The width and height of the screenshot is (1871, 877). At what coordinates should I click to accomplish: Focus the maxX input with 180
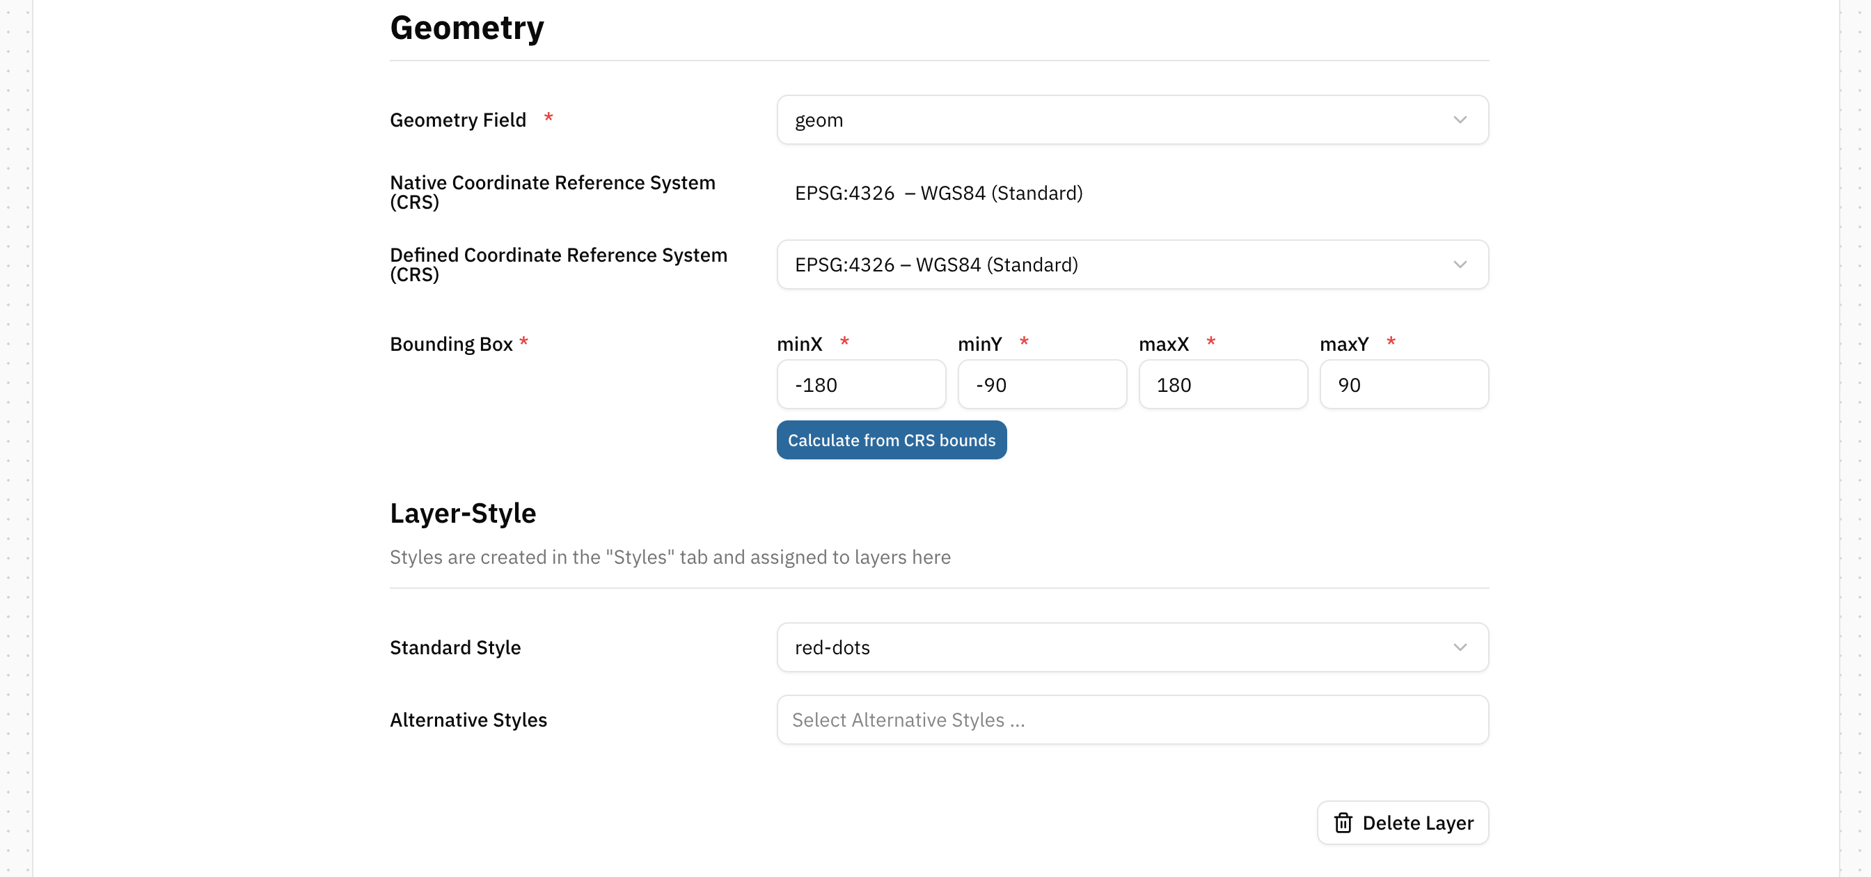1223,385
